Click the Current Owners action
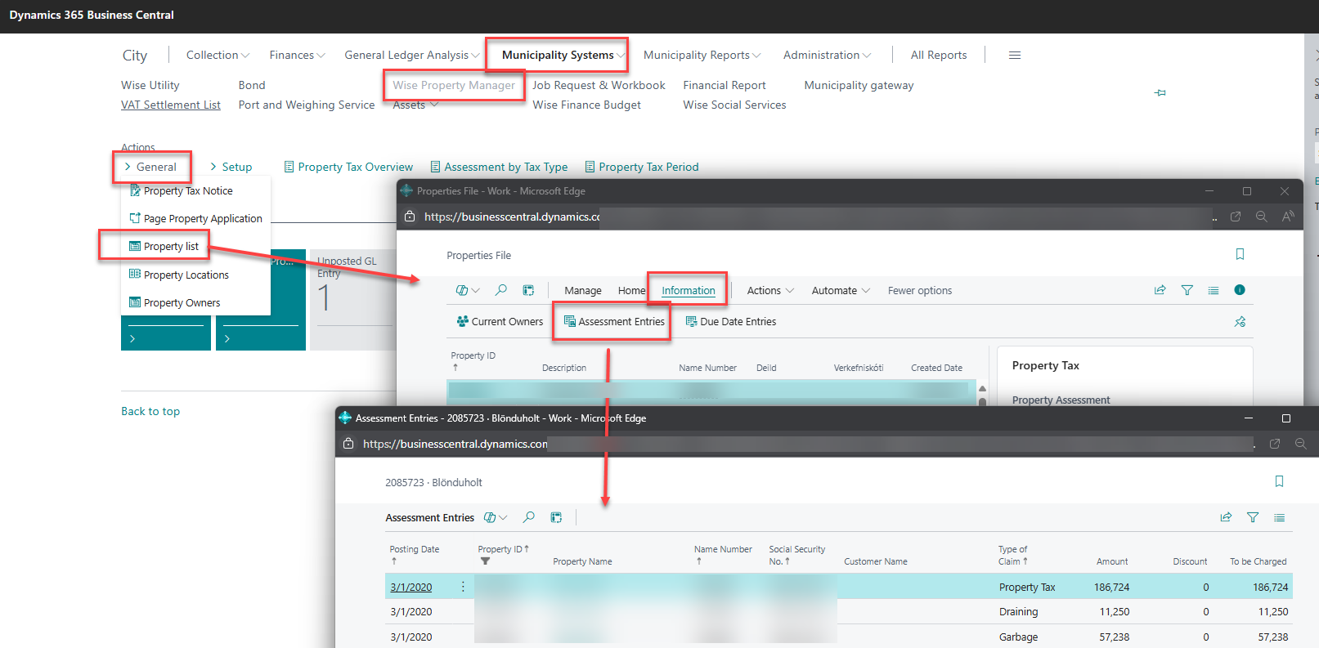This screenshot has height=648, width=1319. 500,321
